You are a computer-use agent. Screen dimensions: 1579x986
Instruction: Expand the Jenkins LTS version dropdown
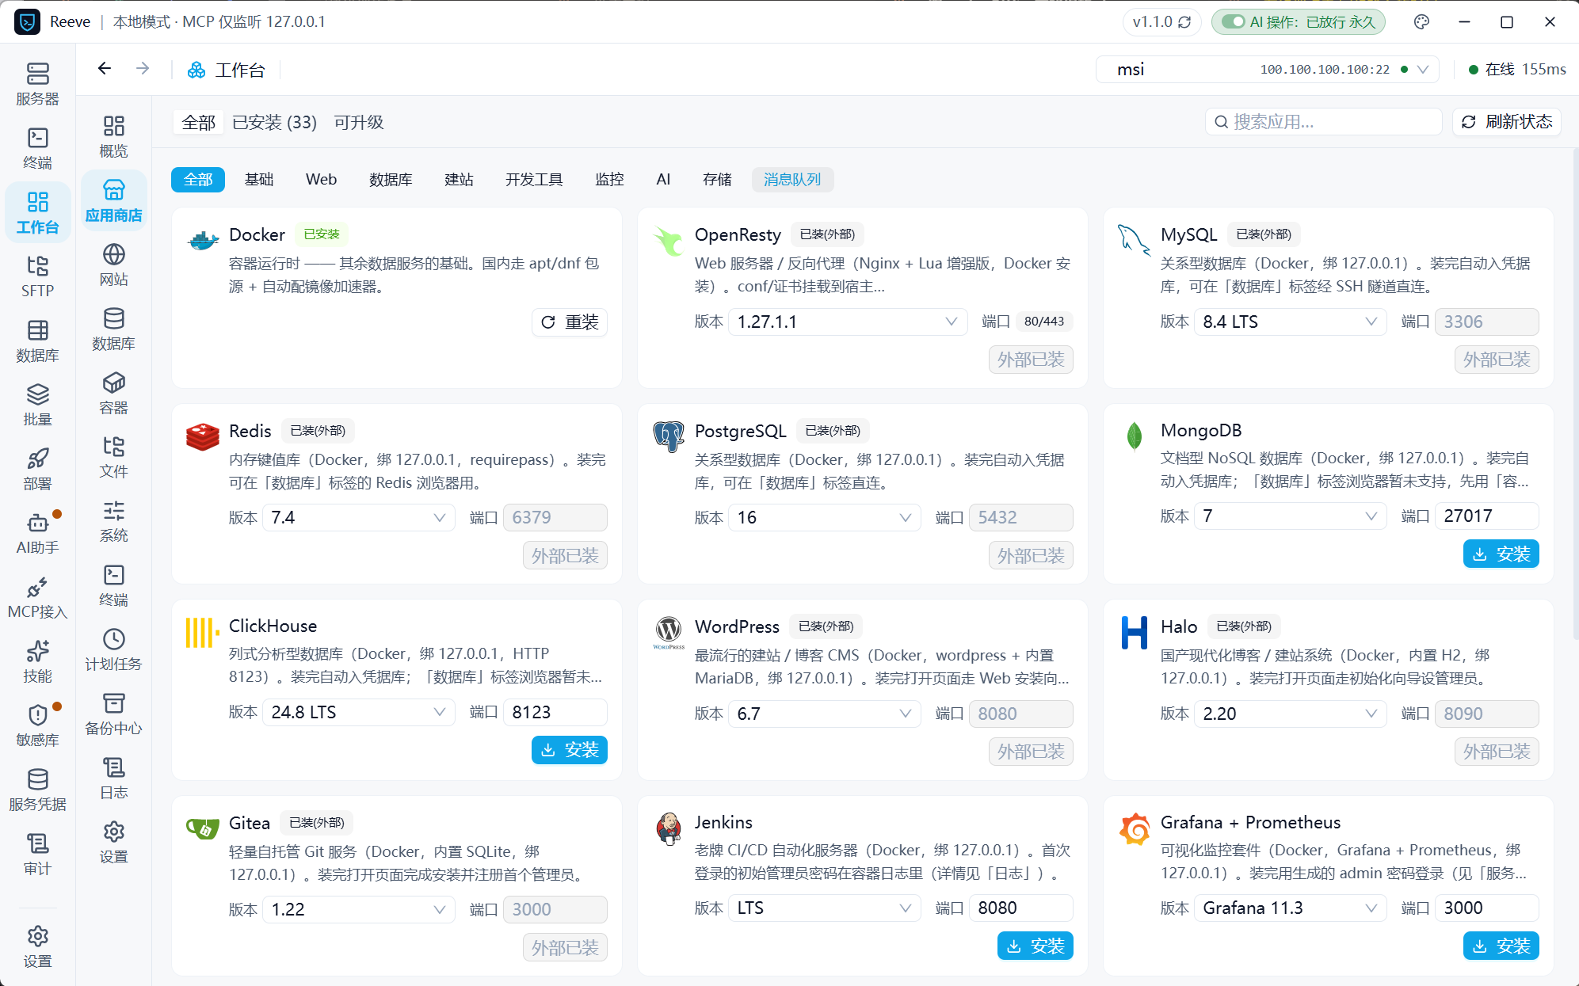(824, 908)
